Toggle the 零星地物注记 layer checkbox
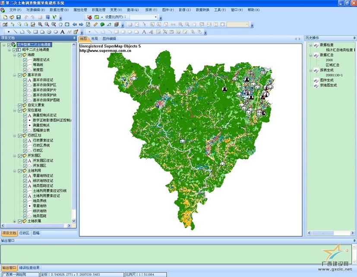This screenshot has width=357, height=277. click(x=25, y=176)
